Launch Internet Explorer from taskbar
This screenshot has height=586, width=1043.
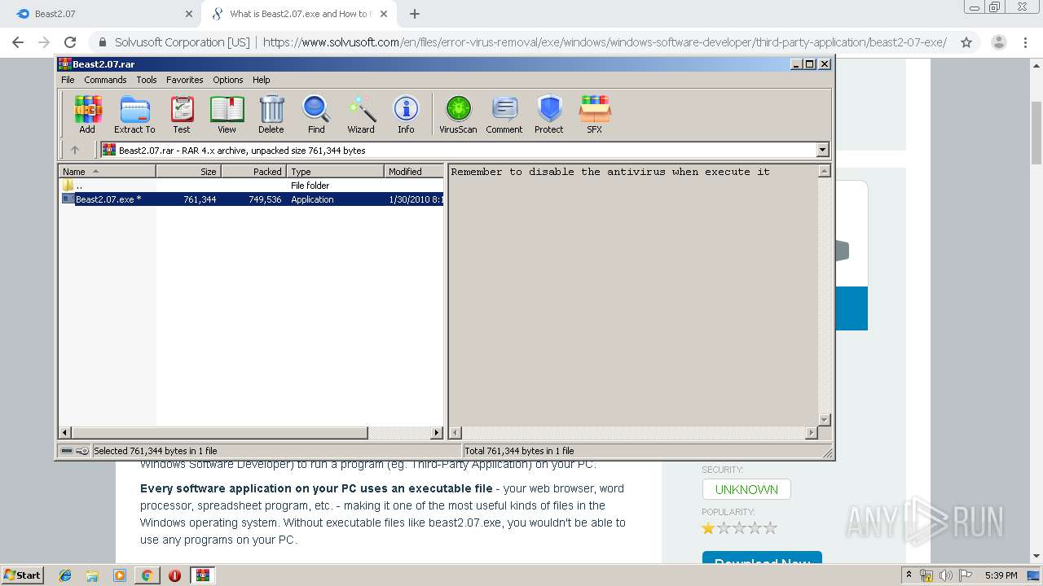click(x=65, y=575)
